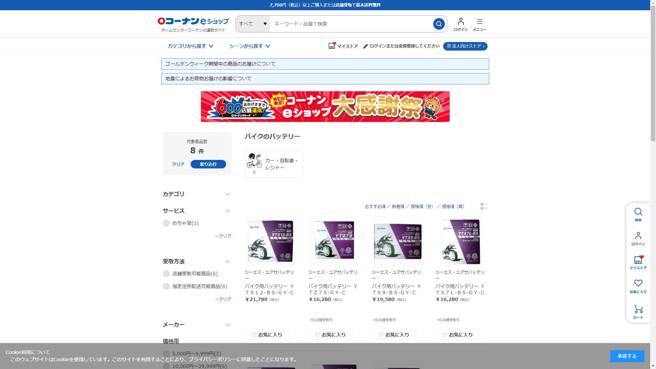Check the 指定住所配送可能商品 filter
The height and width of the screenshot is (369, 656).
pos(166,286)
